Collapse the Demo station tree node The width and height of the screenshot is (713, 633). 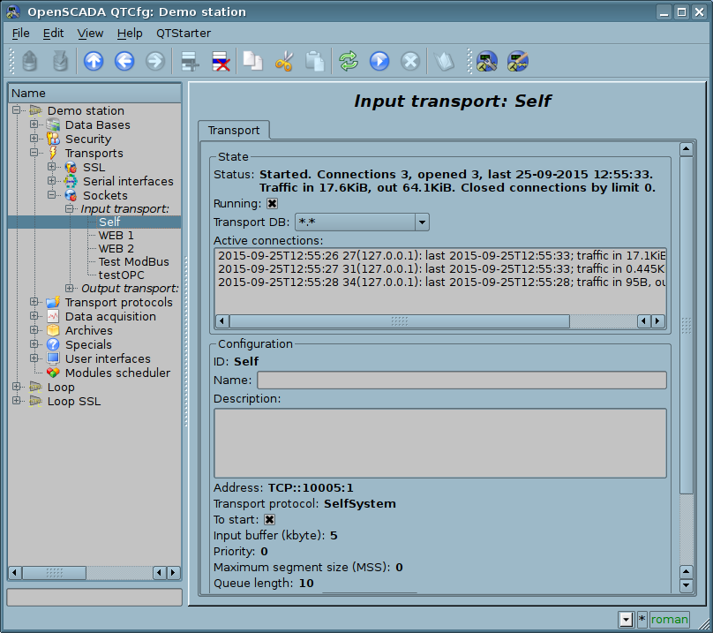17,110
